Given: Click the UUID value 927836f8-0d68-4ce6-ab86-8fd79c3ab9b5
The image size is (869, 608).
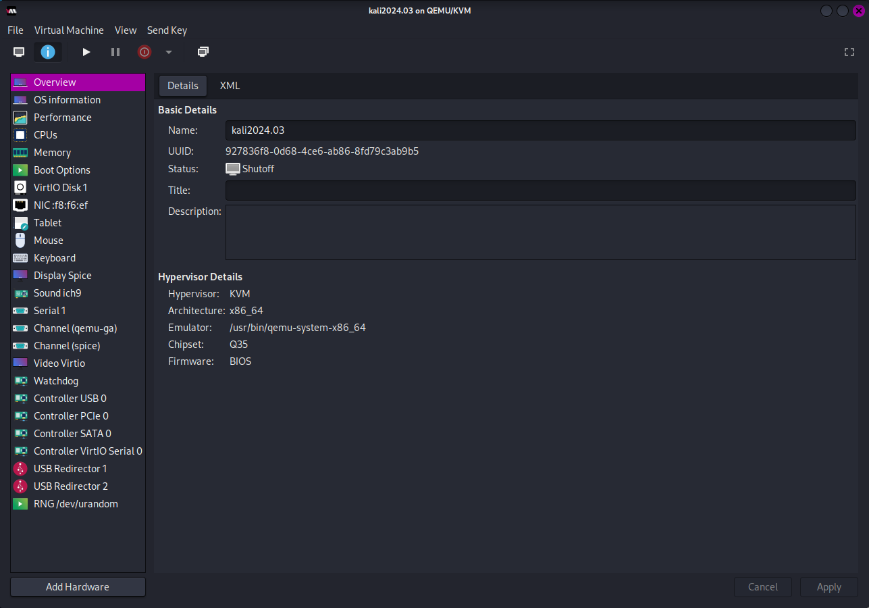Looking at the screenshot, I should coord(322,151).
